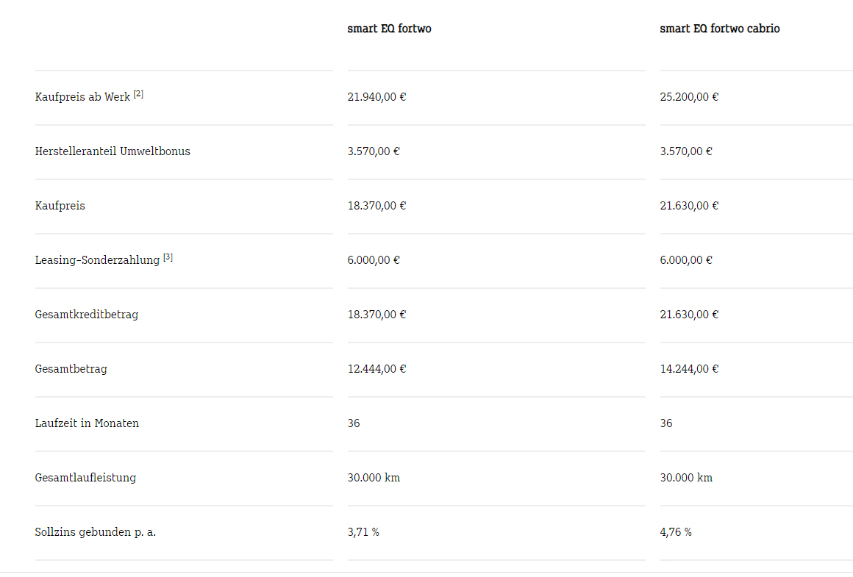The width and height of the screenshot is (853, 577).
Task: Click the fortwo 36 months duration value
Action: pos(354,423)
